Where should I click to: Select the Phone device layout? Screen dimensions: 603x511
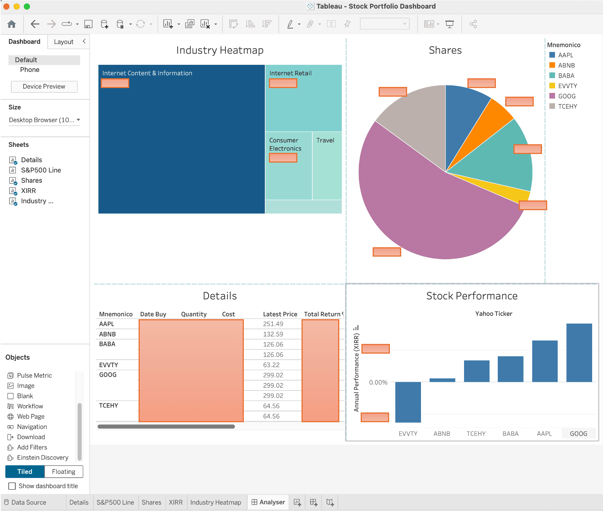click(30, 70)
